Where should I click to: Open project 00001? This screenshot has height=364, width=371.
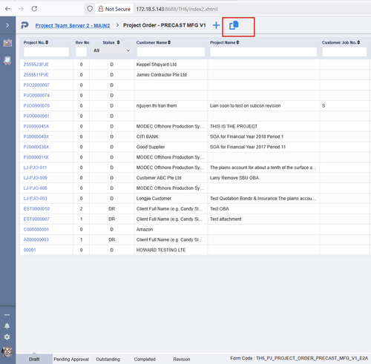point(30,250)
